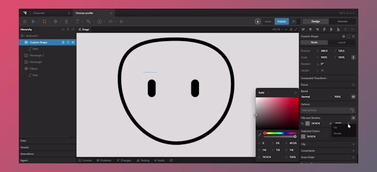Align selection to top edges
377x172 pixels.
click(x=324, y=29)
